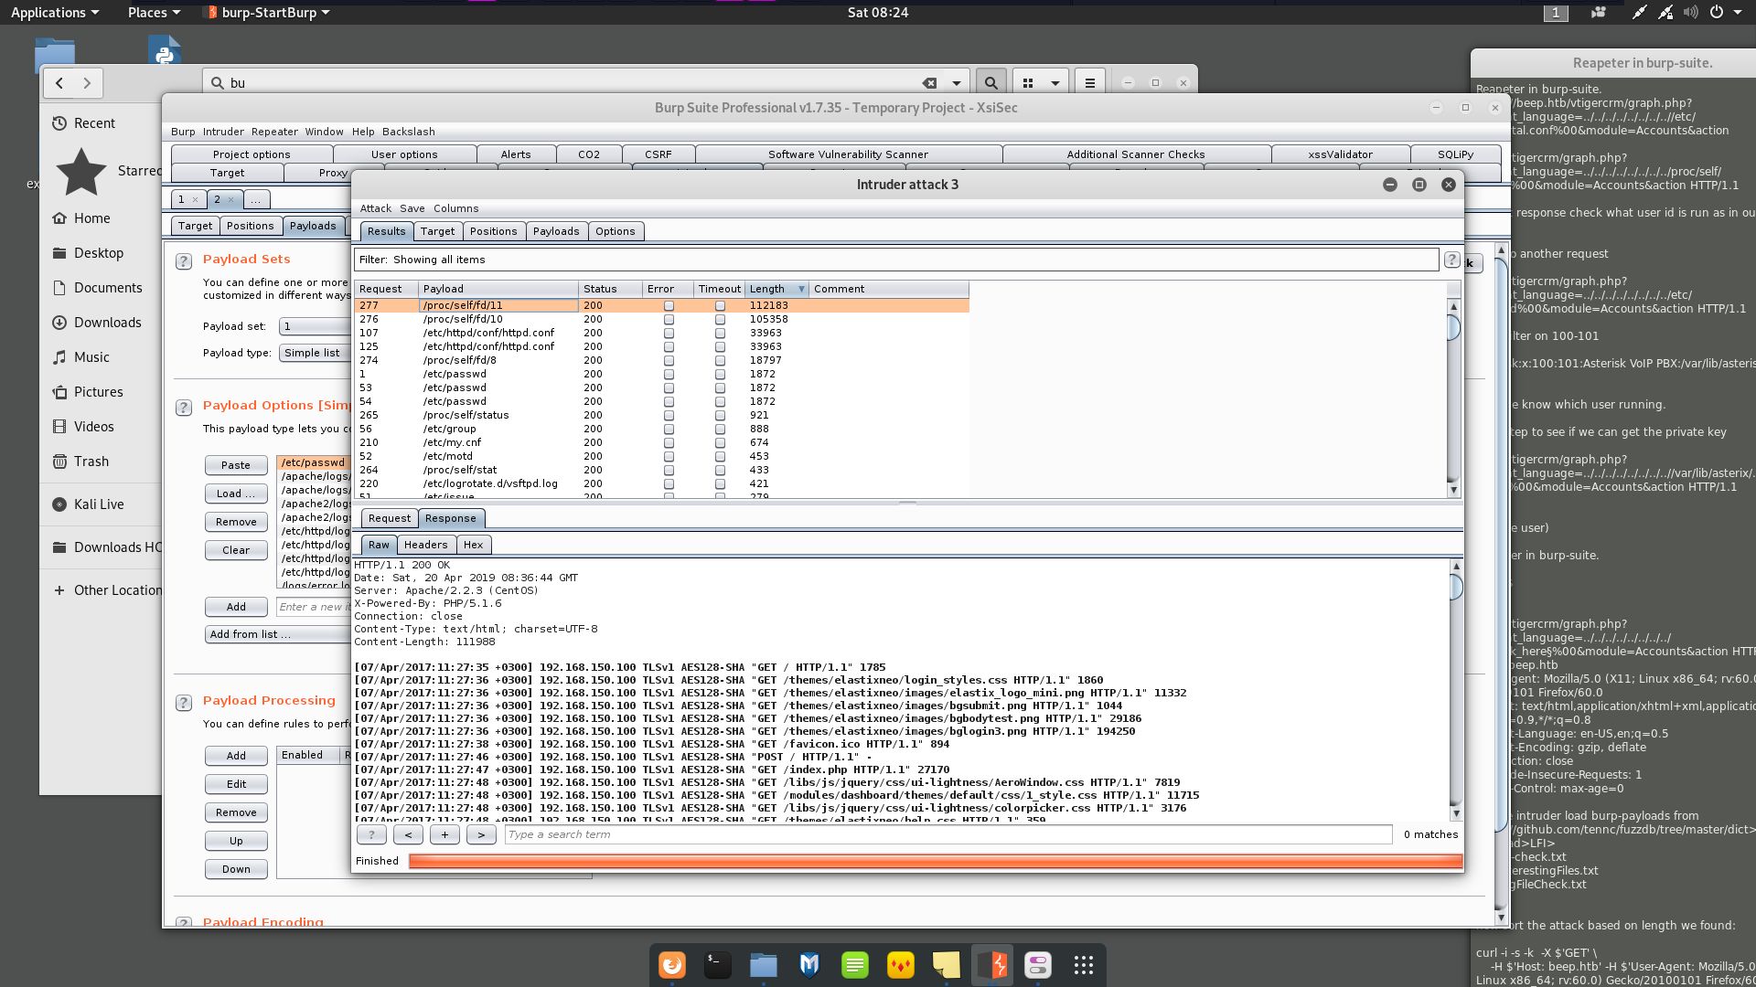This screenshot has height=987, width=1756.
Task: Open Firefox from the dock
Action: [672, 965]
